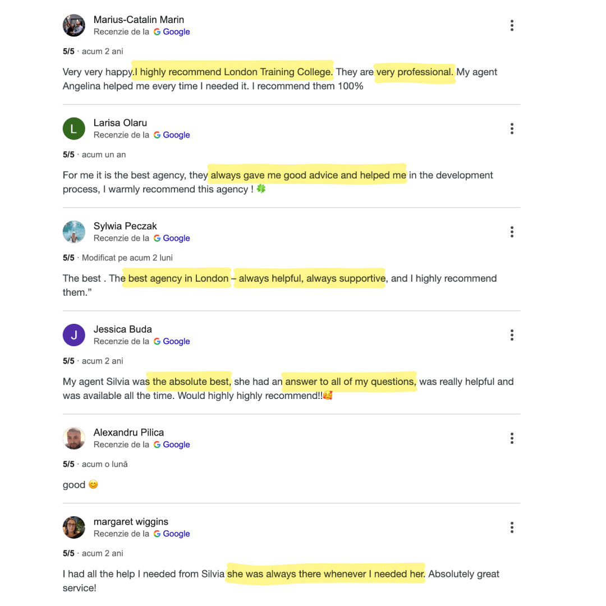Click margaret wiggins' profile picture

coord(74,527)
